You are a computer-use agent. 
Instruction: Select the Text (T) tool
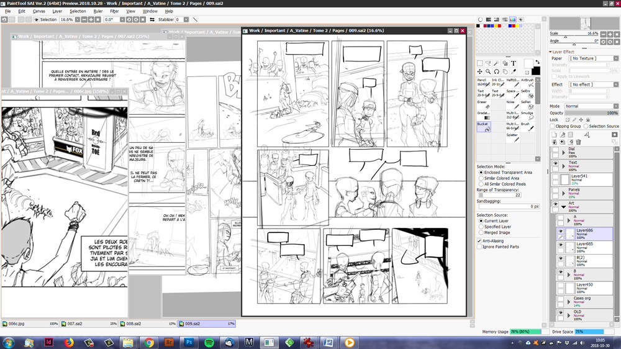click(514, 63)
